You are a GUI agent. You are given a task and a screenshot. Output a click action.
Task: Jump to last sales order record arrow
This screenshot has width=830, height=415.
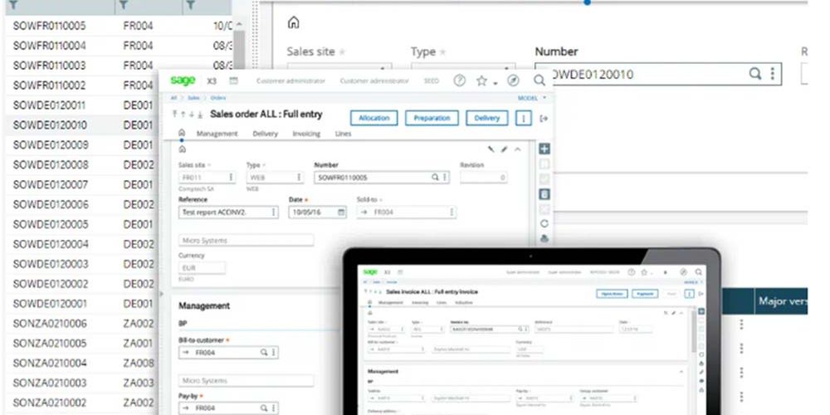click(200, 115)
